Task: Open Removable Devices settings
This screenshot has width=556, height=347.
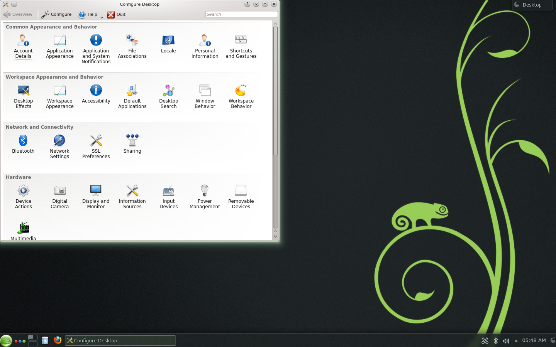Action: coord(241,197)
